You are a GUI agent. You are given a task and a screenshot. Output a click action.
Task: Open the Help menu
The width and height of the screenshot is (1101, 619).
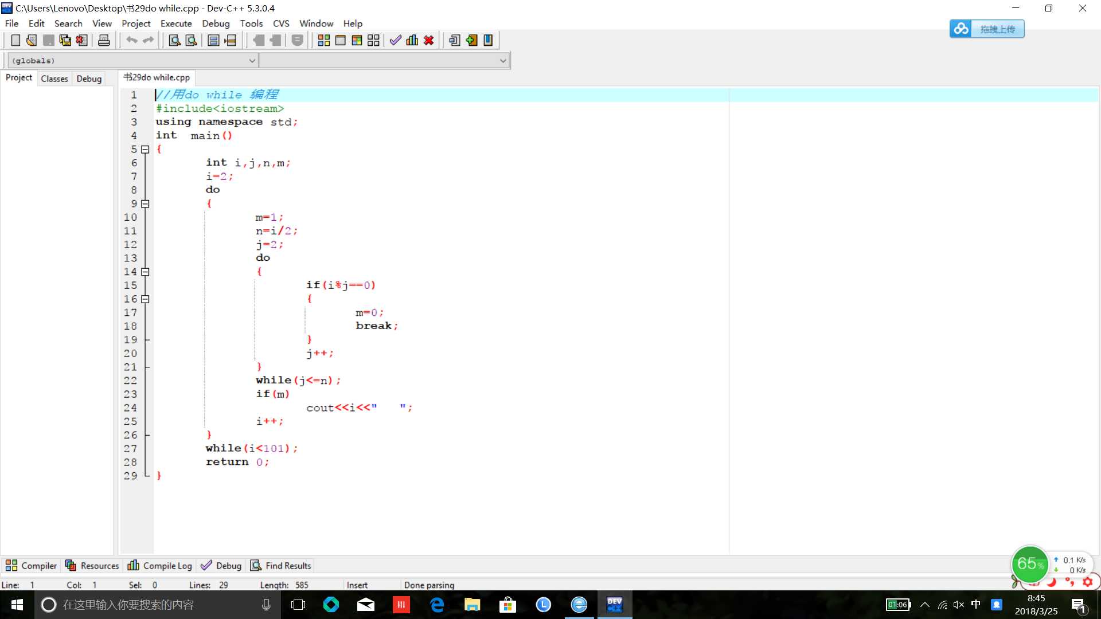pyautogui.click(x=353, y=23)
